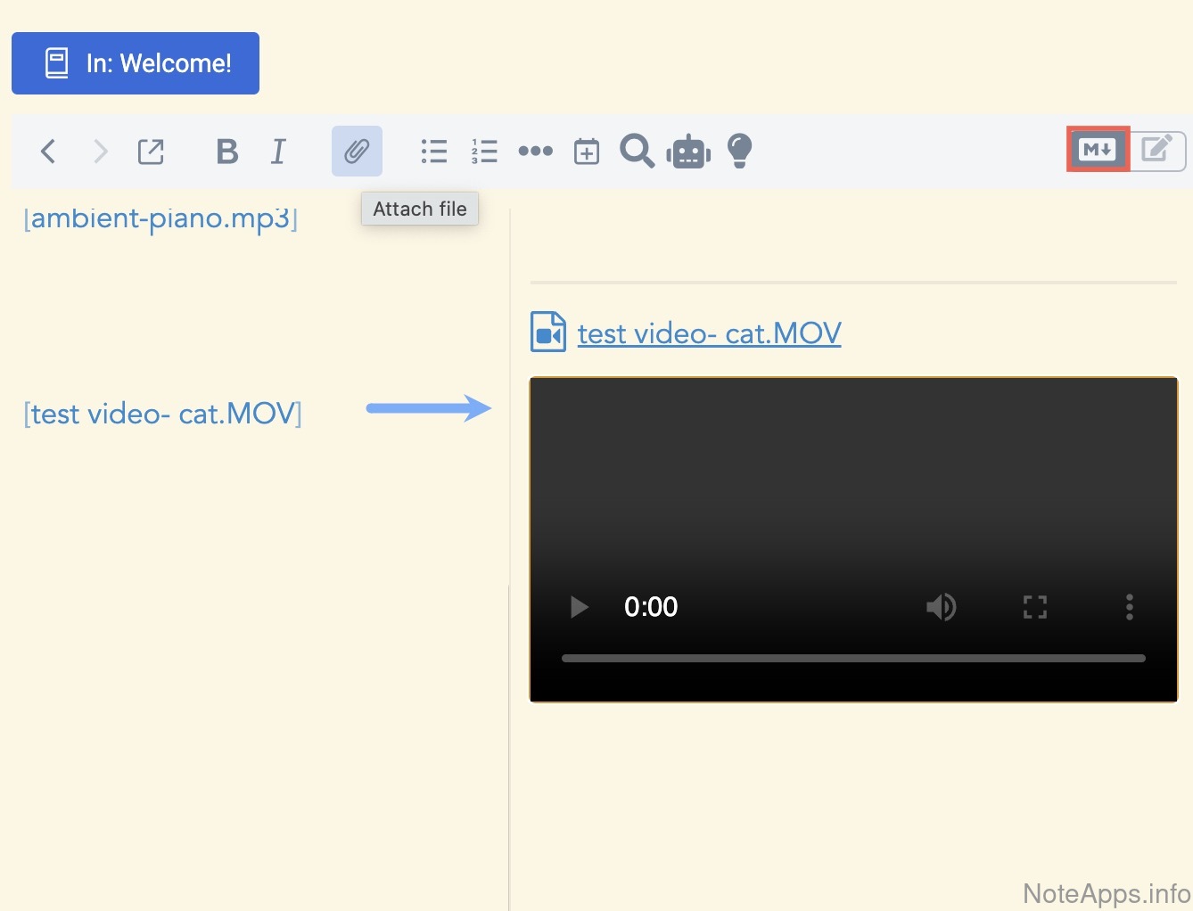This screenshot has width=1193, height=911.
Task: Open the In: Welcome! notebook button
Action: [136, 63]
